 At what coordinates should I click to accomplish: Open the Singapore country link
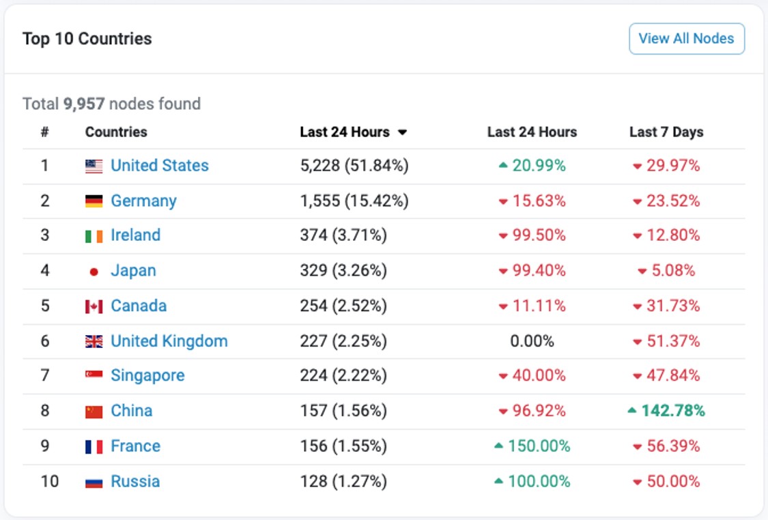[x=147, y=376]
